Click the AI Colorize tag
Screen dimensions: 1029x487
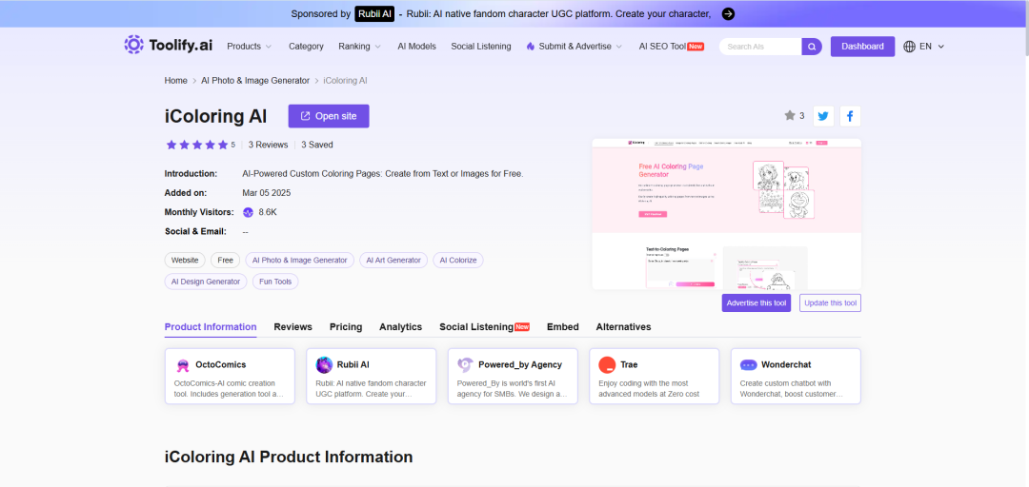[x=458, y=261]
